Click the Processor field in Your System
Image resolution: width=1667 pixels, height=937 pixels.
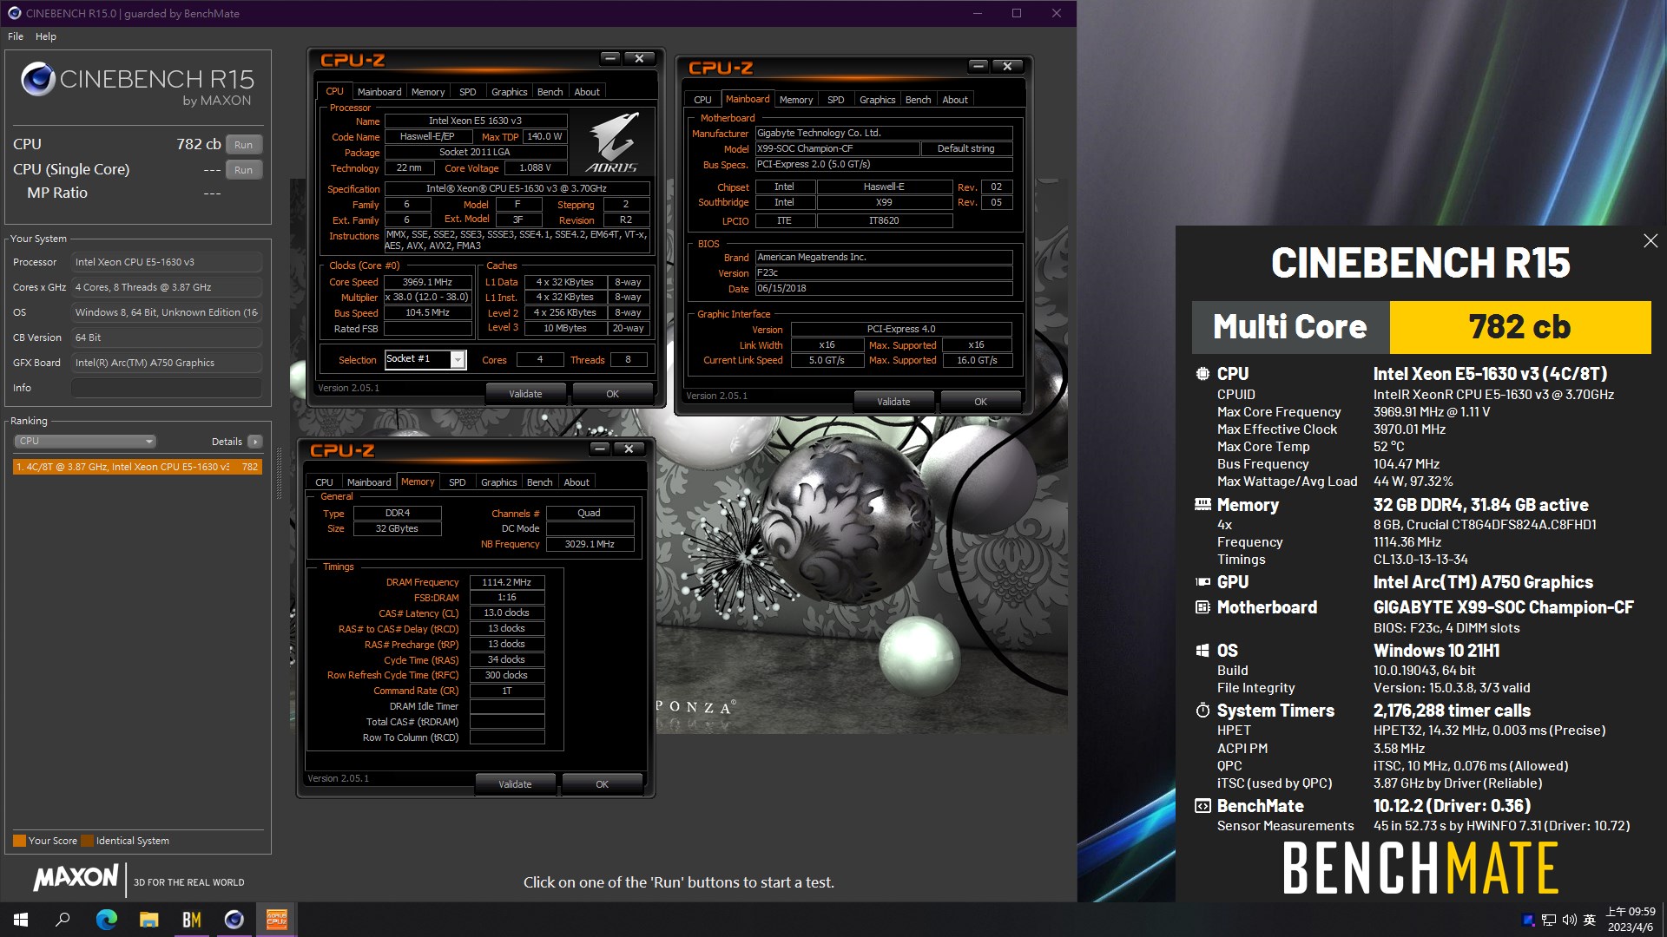coord(167,262)
